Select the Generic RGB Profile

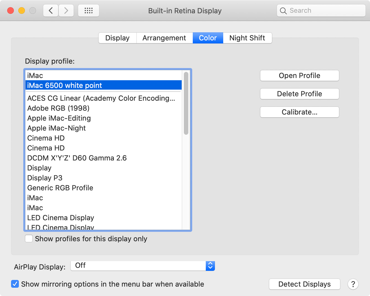[104, 188]
